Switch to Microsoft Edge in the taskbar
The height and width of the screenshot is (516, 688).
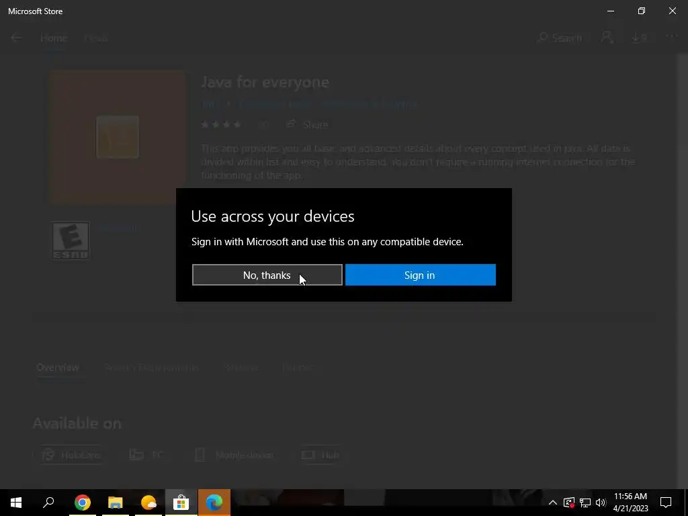(x=214, y=503)
